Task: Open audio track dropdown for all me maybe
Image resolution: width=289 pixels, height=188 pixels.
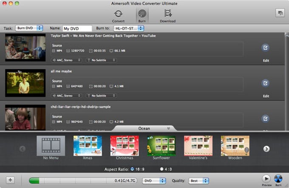Action: pos(67,95)
